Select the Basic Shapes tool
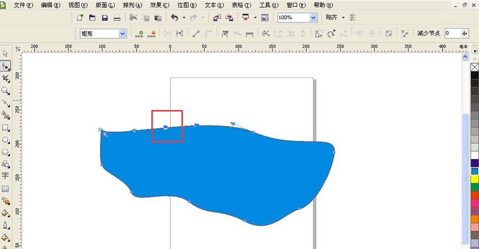Viewport: 479px width, 249px height. click(x=5, y=164)
